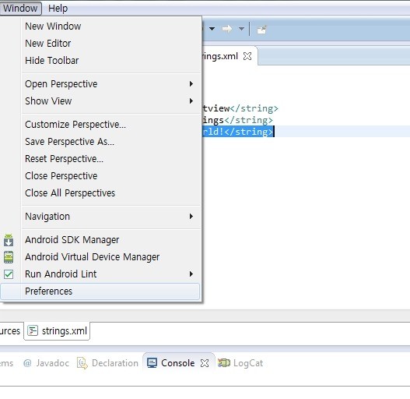Open the Help menu

(58, 9)
